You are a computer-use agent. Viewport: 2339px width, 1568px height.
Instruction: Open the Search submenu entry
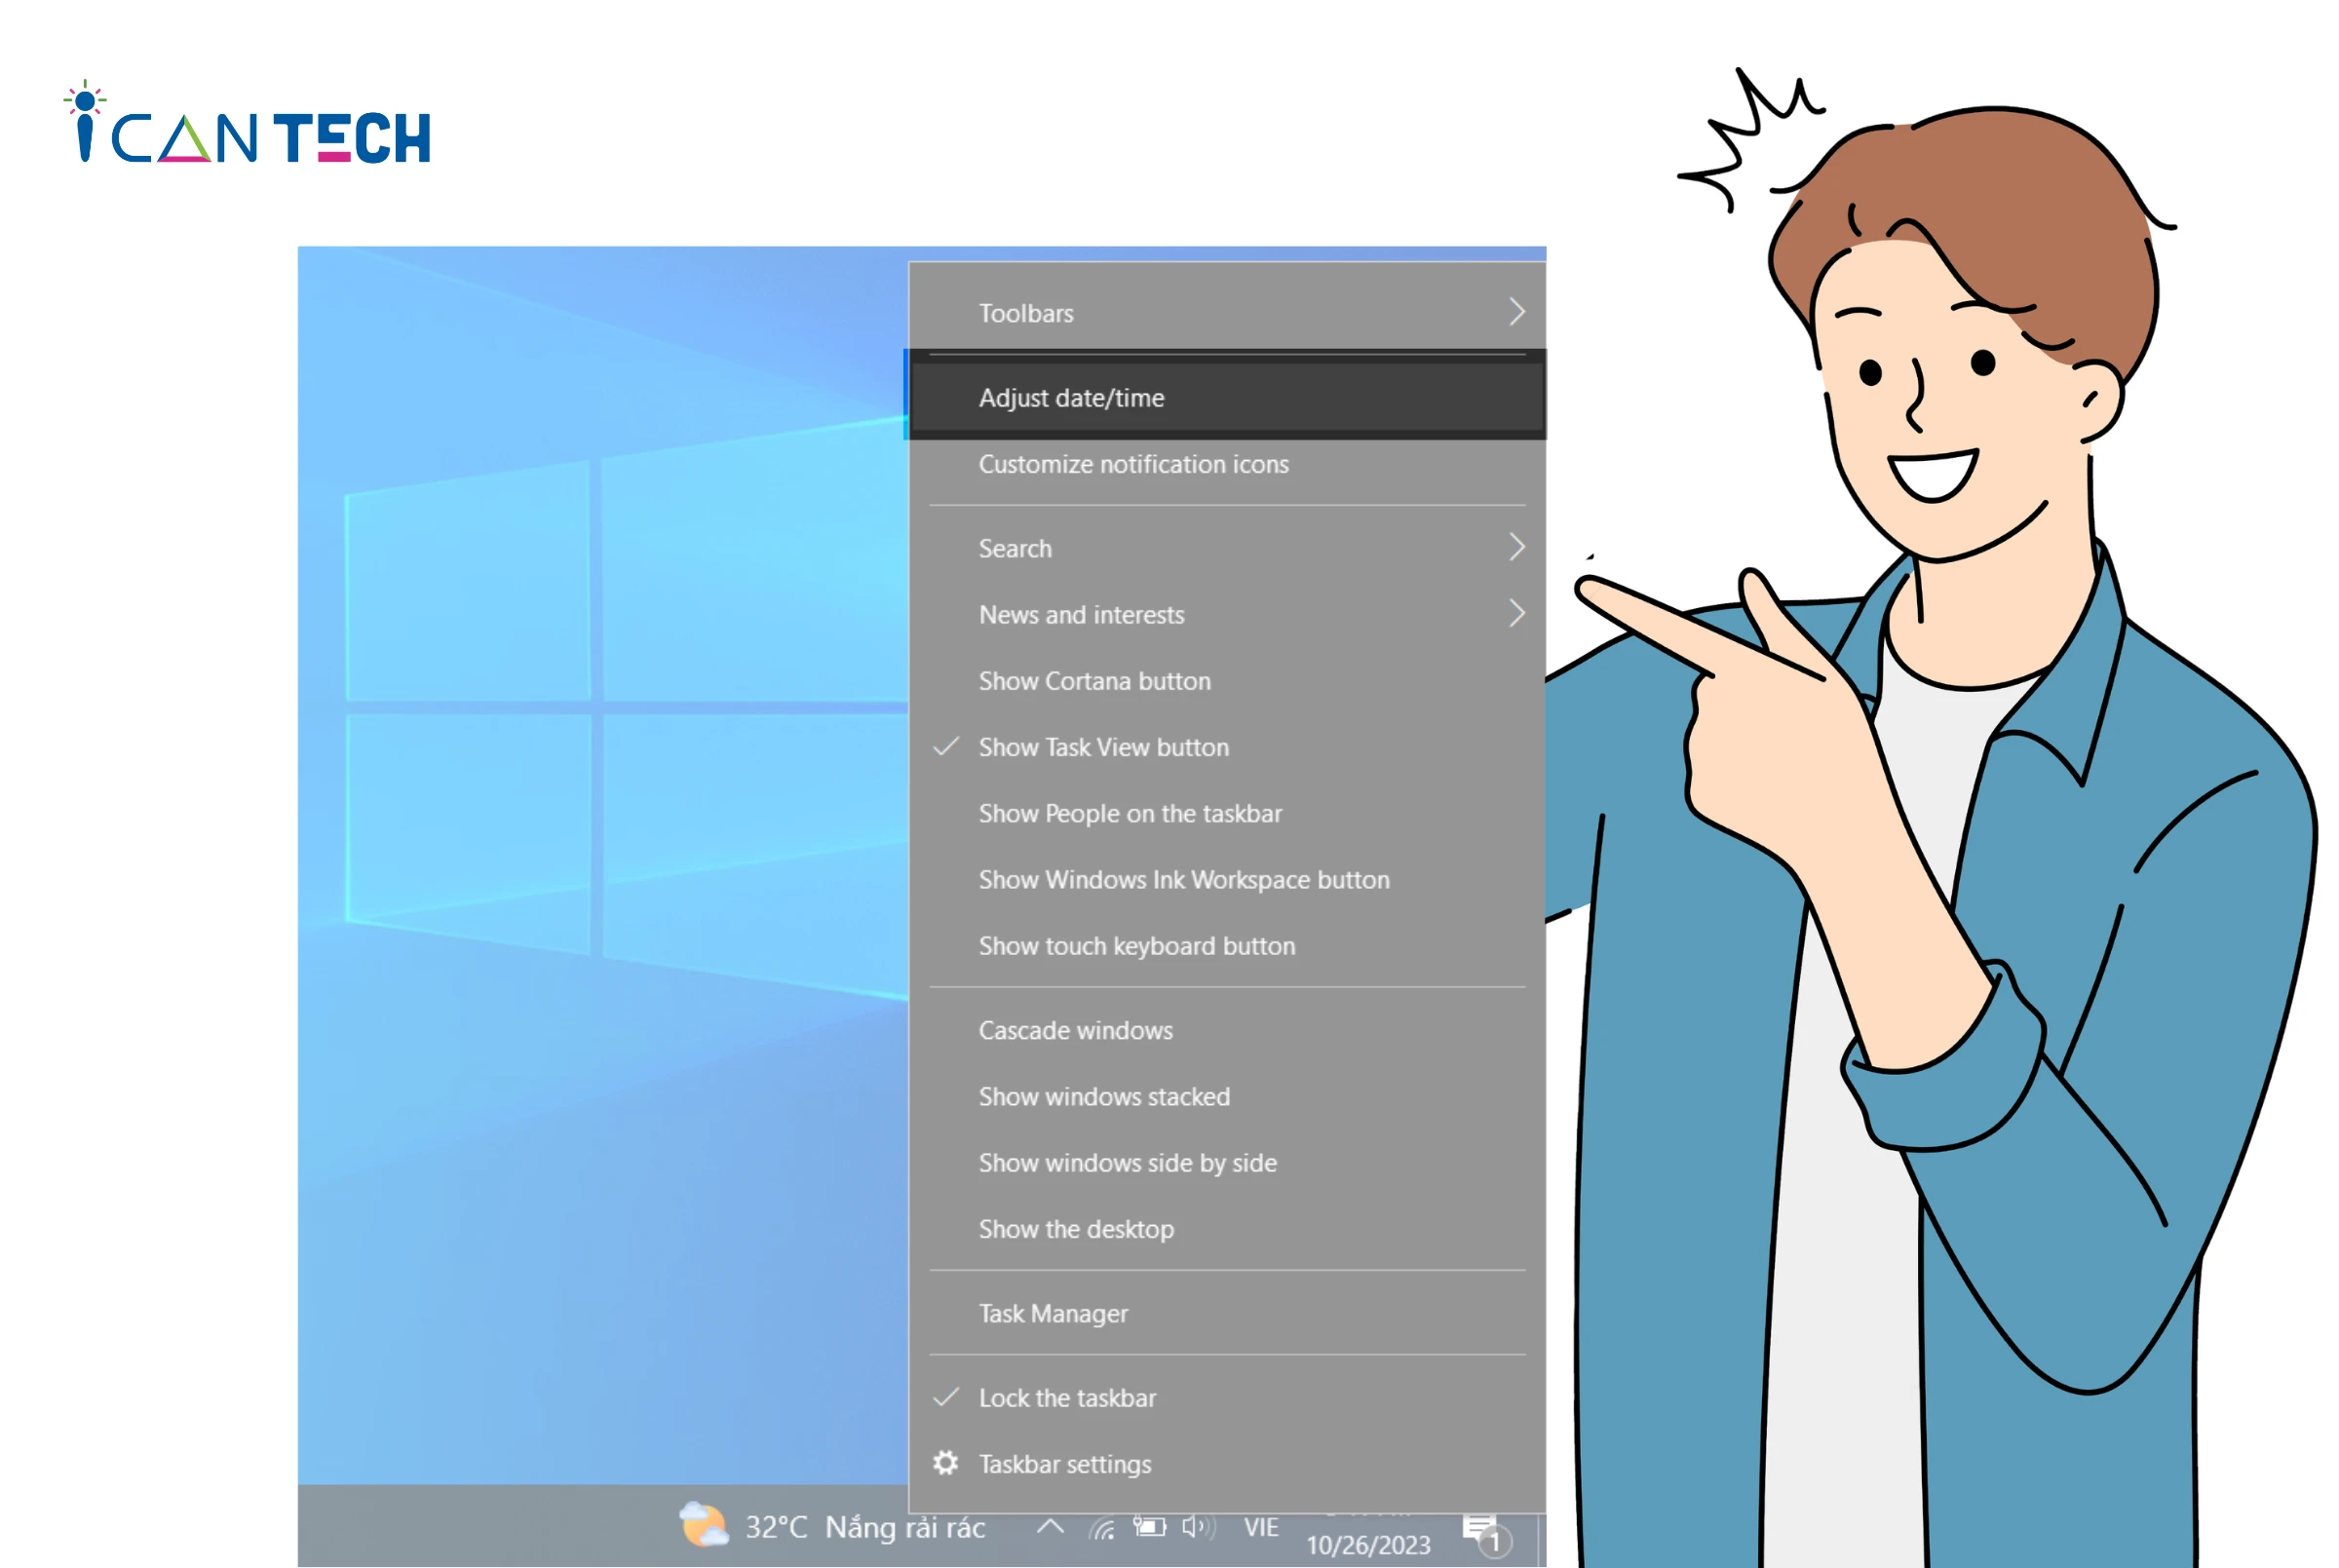[1227, 548]
